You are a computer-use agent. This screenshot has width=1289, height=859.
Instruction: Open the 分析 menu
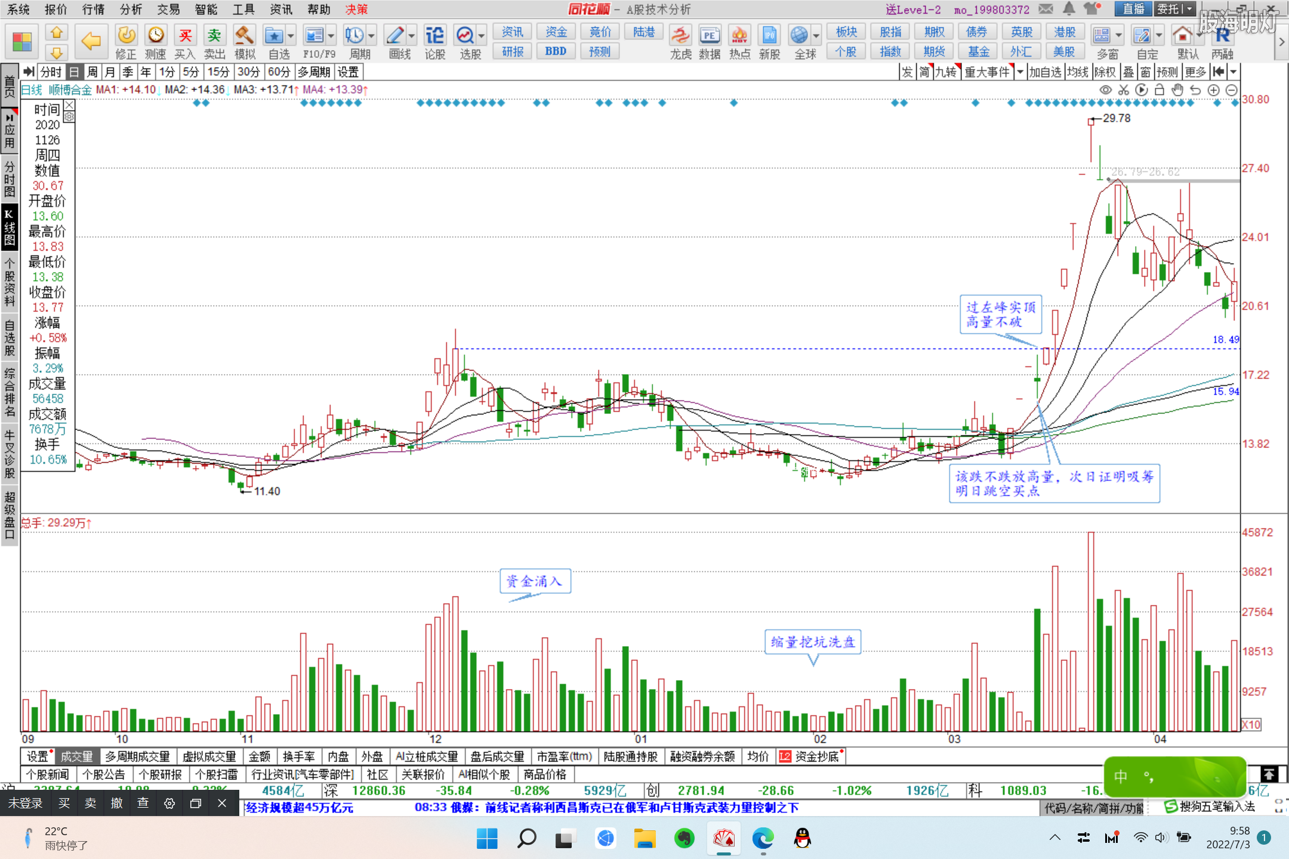(131, 10)
